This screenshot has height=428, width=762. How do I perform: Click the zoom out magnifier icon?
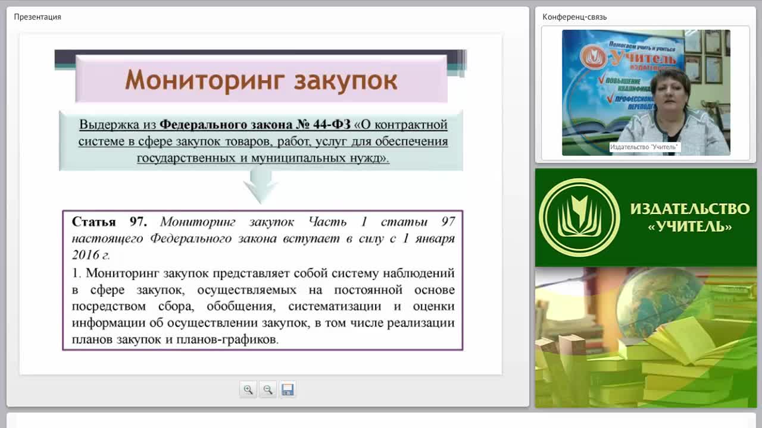point(268,389)
